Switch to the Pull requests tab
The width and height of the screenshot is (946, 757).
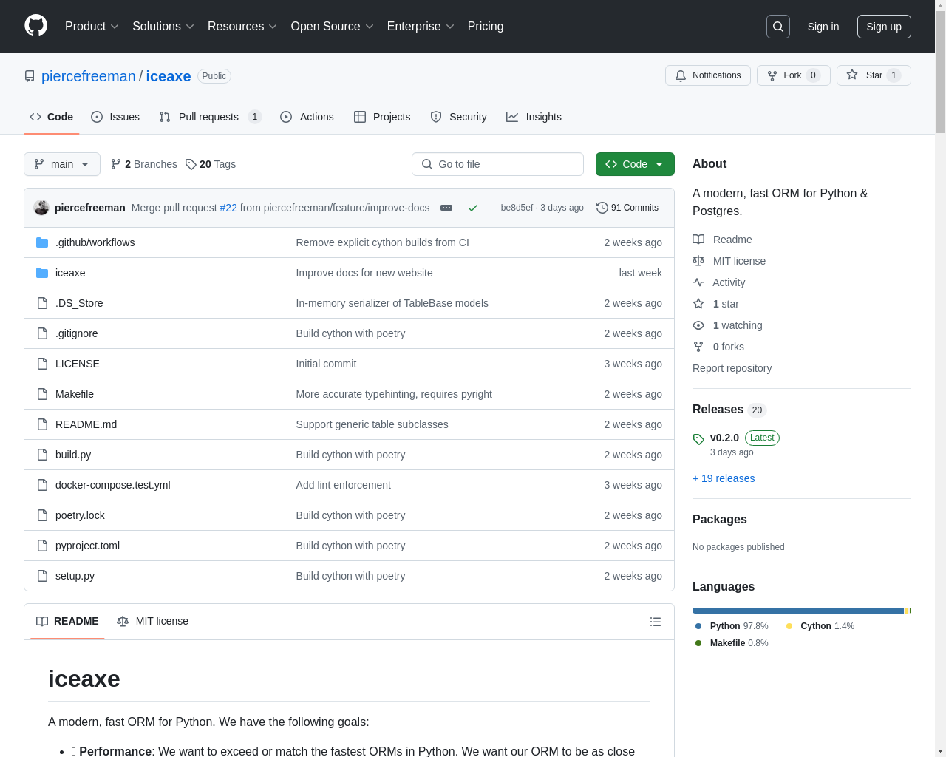210,117
